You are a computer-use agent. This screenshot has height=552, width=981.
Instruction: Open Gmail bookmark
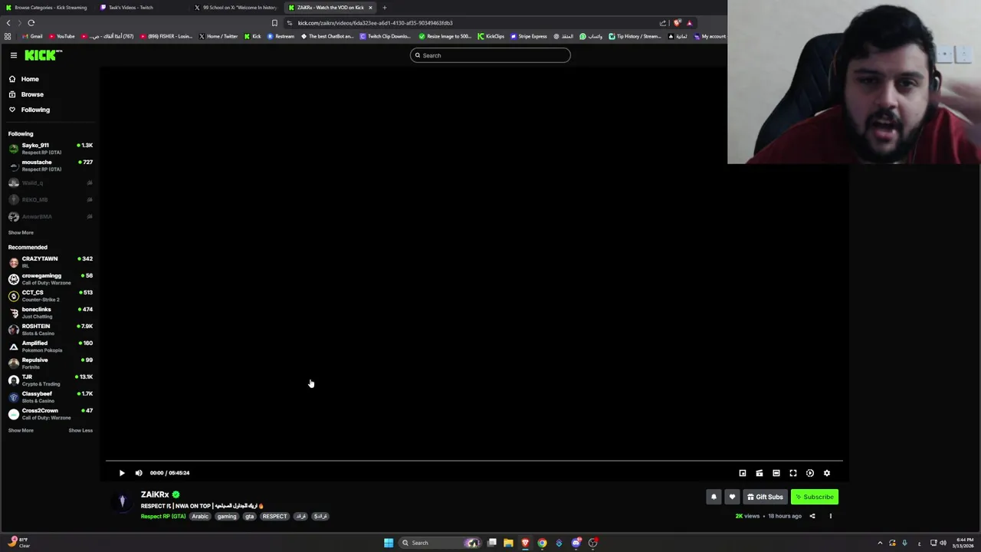tap(32, 36)
